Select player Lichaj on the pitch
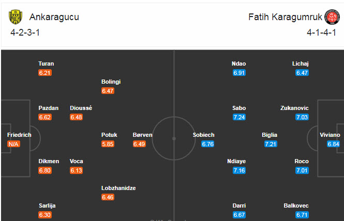The width and height of the screenshot is (344, 221). (300, 64)
